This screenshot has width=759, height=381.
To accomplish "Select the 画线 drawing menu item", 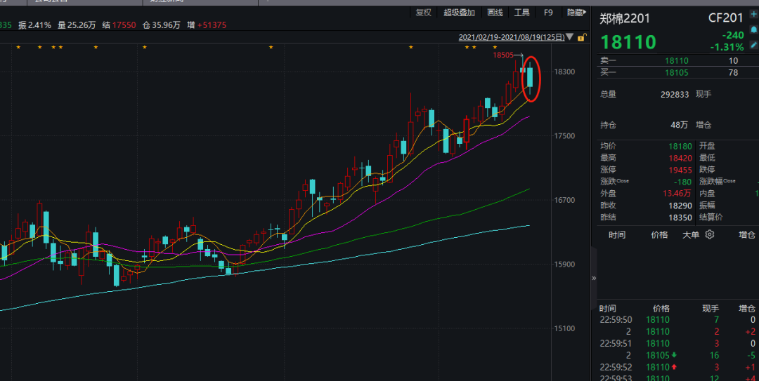I will 495,13.
